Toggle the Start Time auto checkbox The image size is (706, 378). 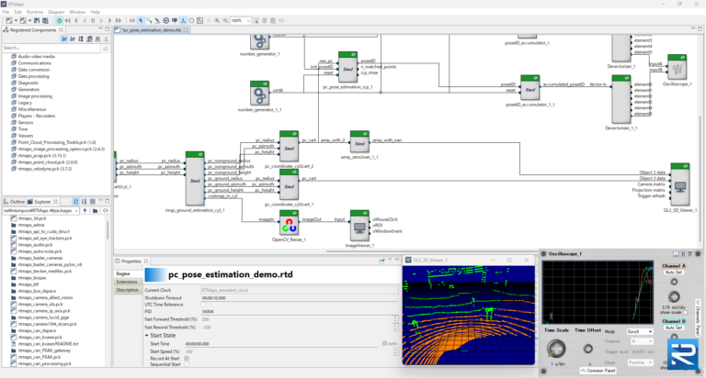(x=384, y=343)
